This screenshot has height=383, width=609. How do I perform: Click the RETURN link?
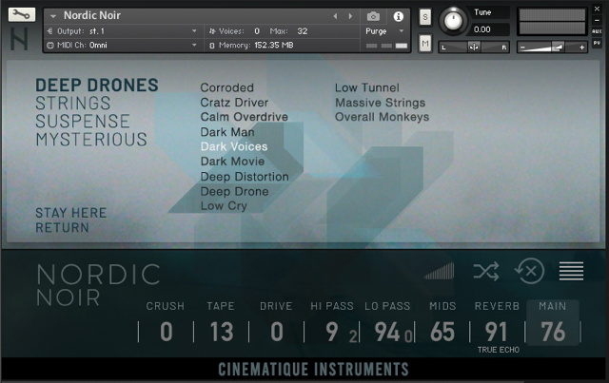click(x=62, y=228)
